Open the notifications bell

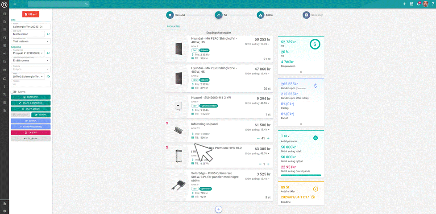click(418, 4)
